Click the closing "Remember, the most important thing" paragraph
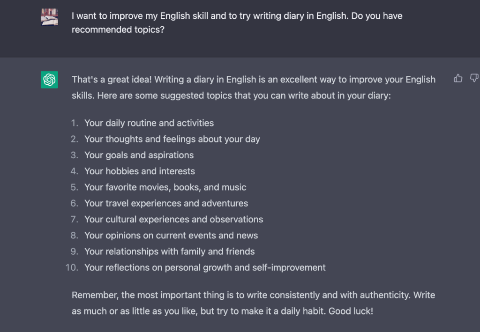Screen dimensions: 480x332 [x=253, y=303]
